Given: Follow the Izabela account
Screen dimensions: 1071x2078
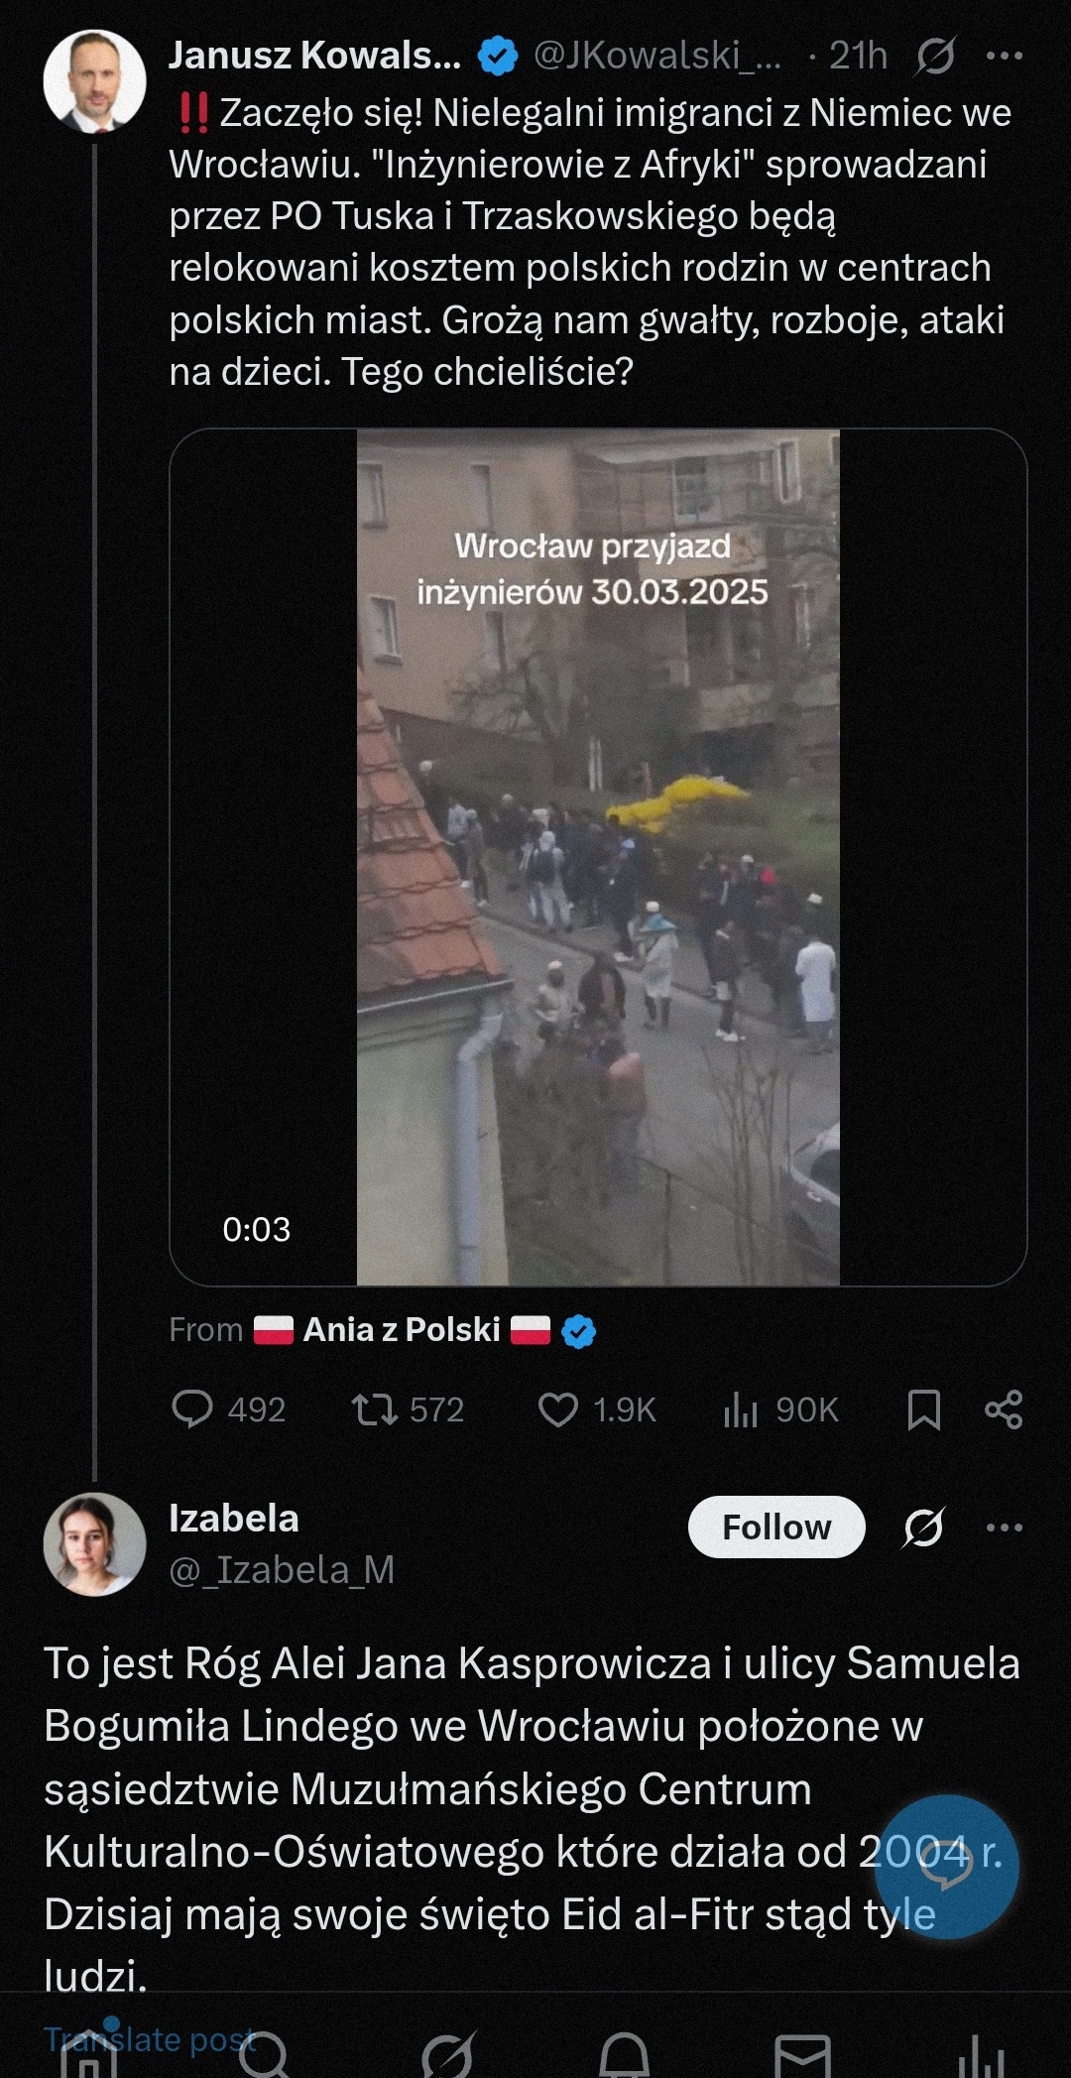Looking at the screenshot, I should (776, 1527).
